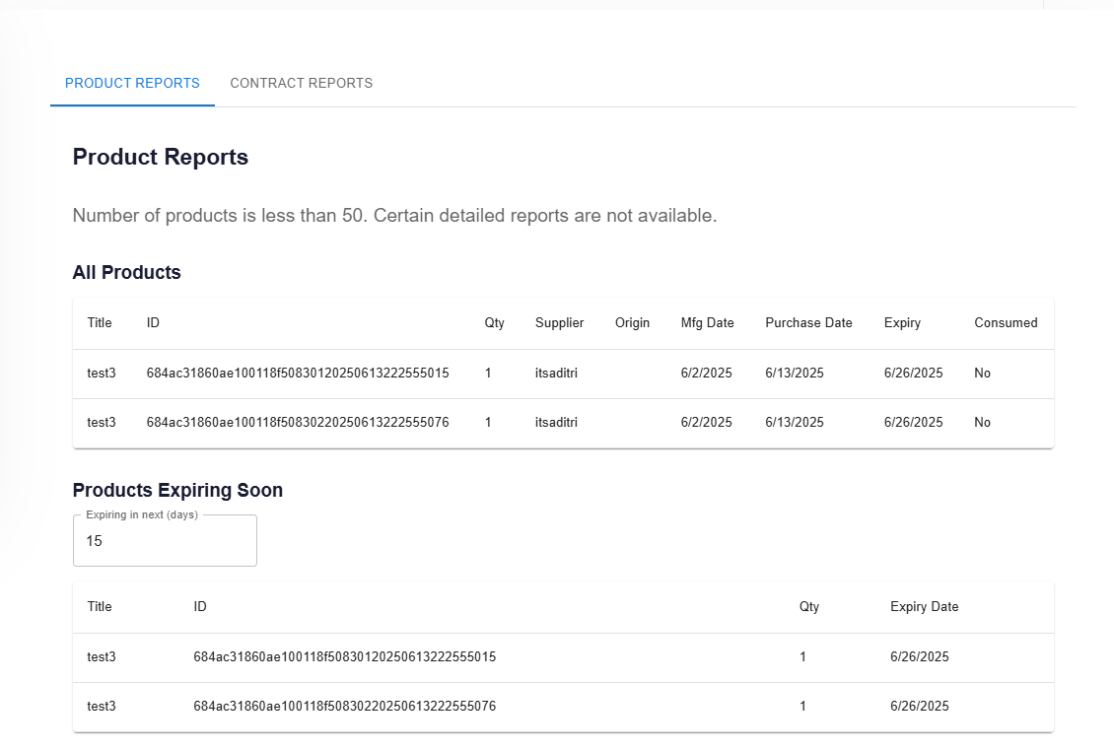Click Mfg Date 6/2/2025 in the 555015 row
Screen dimensions: 1114x751
coord(706,373)
